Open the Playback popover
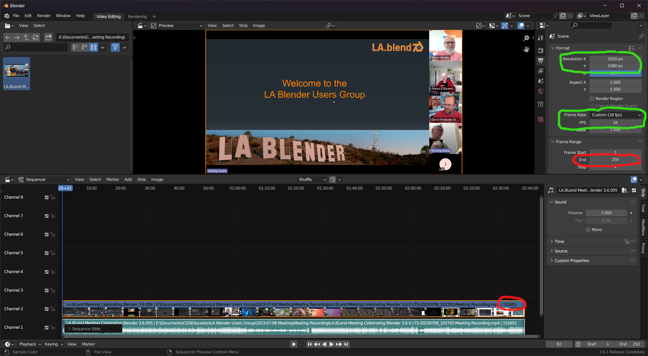The height and width of the screenshot is (356, 648). [x=30, y=344]
